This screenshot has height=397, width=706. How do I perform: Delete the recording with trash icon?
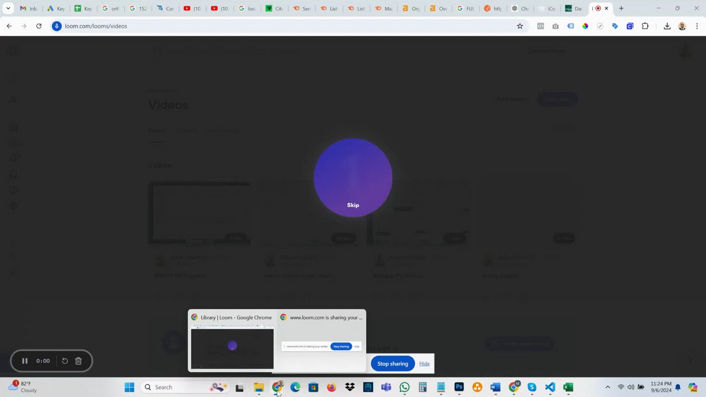click(x=78, y=361)
